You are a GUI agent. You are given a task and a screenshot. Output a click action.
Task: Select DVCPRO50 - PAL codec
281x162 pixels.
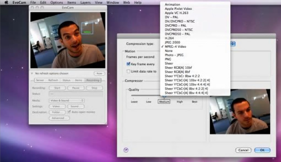coord(195,34)
